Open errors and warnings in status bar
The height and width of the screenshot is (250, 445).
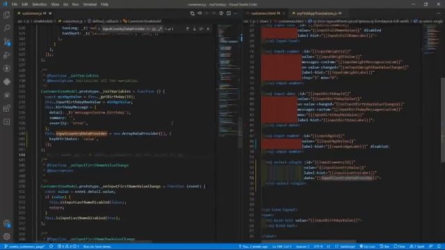pyautogui.click(x=68, y=247)
